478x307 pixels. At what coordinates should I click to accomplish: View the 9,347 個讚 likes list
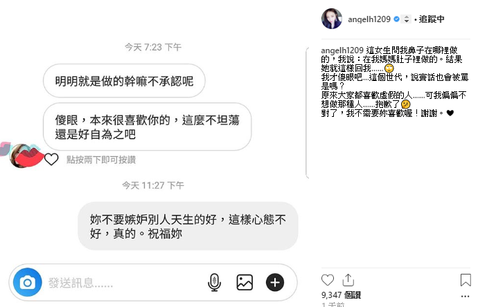point(341,295)
